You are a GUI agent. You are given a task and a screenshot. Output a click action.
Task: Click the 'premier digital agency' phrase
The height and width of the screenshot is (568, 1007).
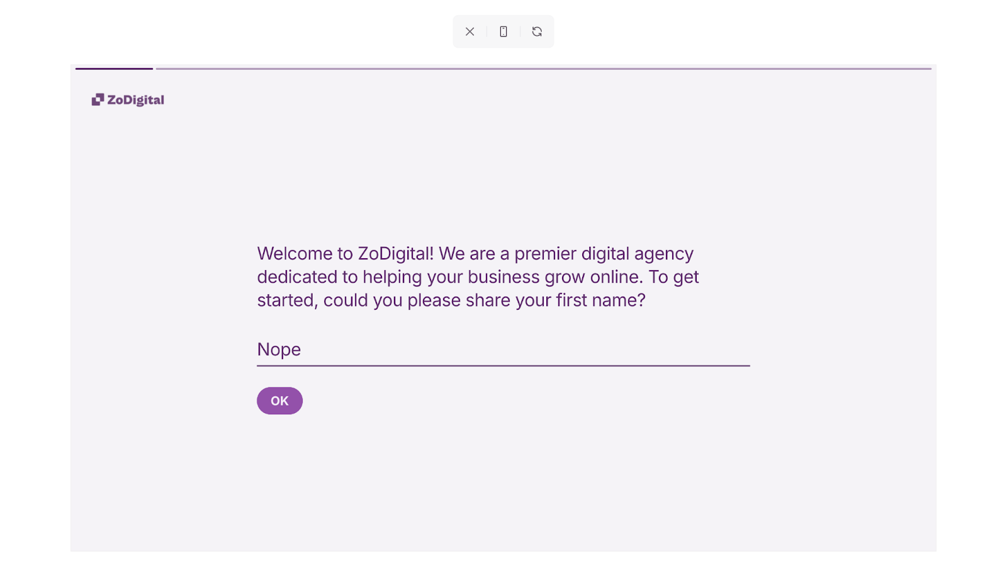tap(604, 254)
